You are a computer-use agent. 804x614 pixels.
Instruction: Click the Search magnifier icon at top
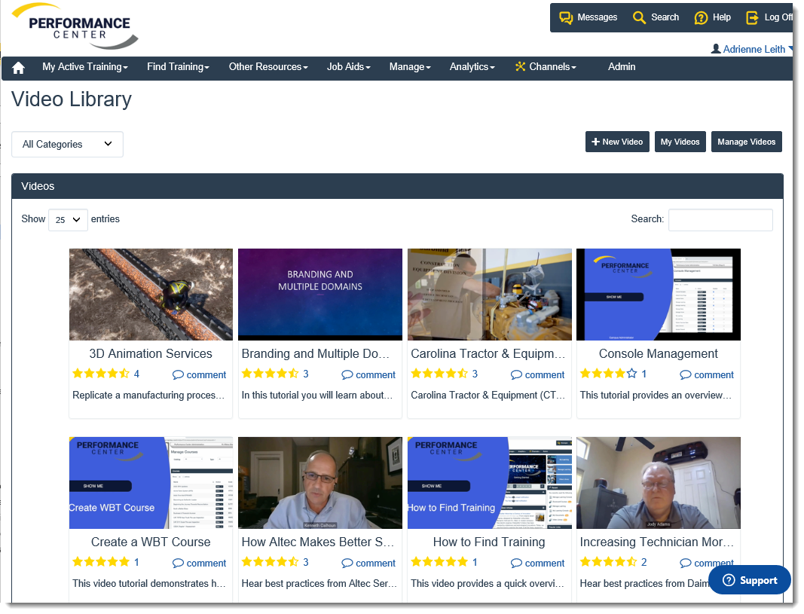(639, 17)
